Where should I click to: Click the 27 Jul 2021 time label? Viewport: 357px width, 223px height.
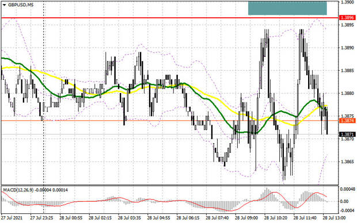point(12,218)
